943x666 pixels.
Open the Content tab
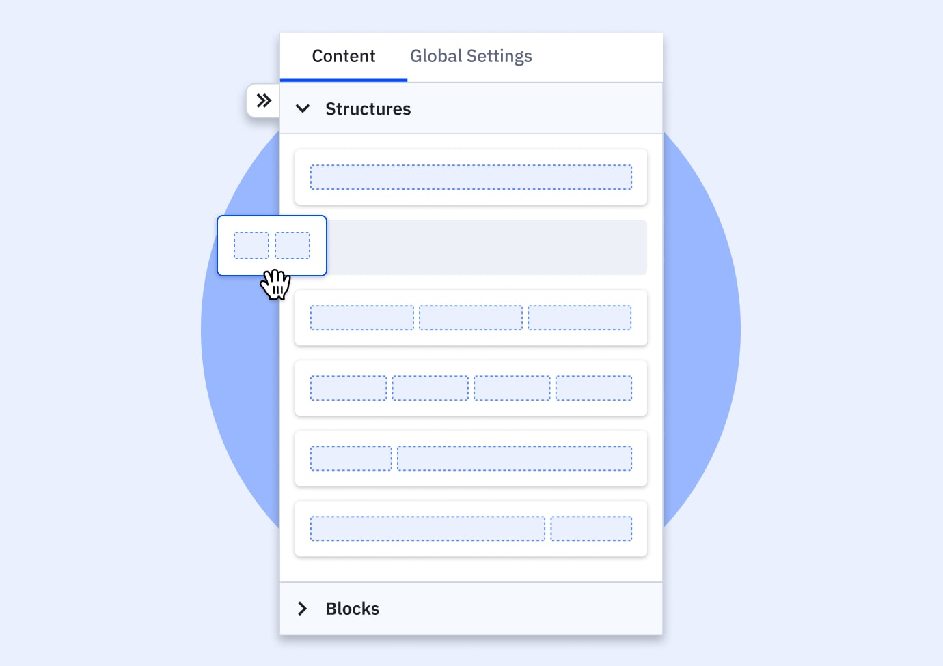pyautogui.click(x=344, y=56)
